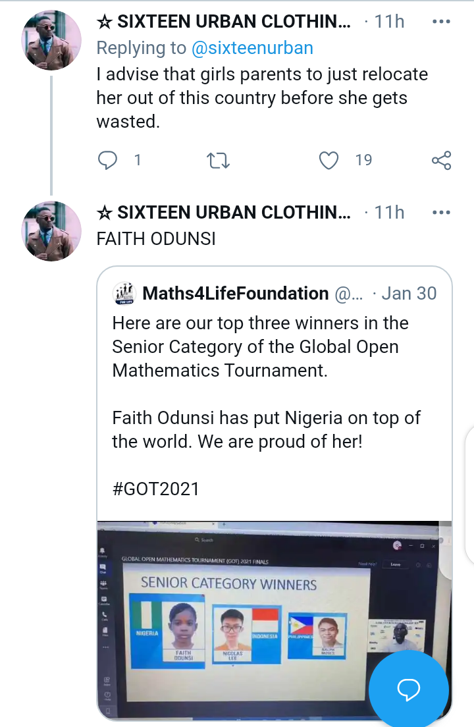The height and width of the screenshot is (727, 474).
Task: Open Maths4LifeFoundation avatar in quoted tweet
Action: pos(124,294)
